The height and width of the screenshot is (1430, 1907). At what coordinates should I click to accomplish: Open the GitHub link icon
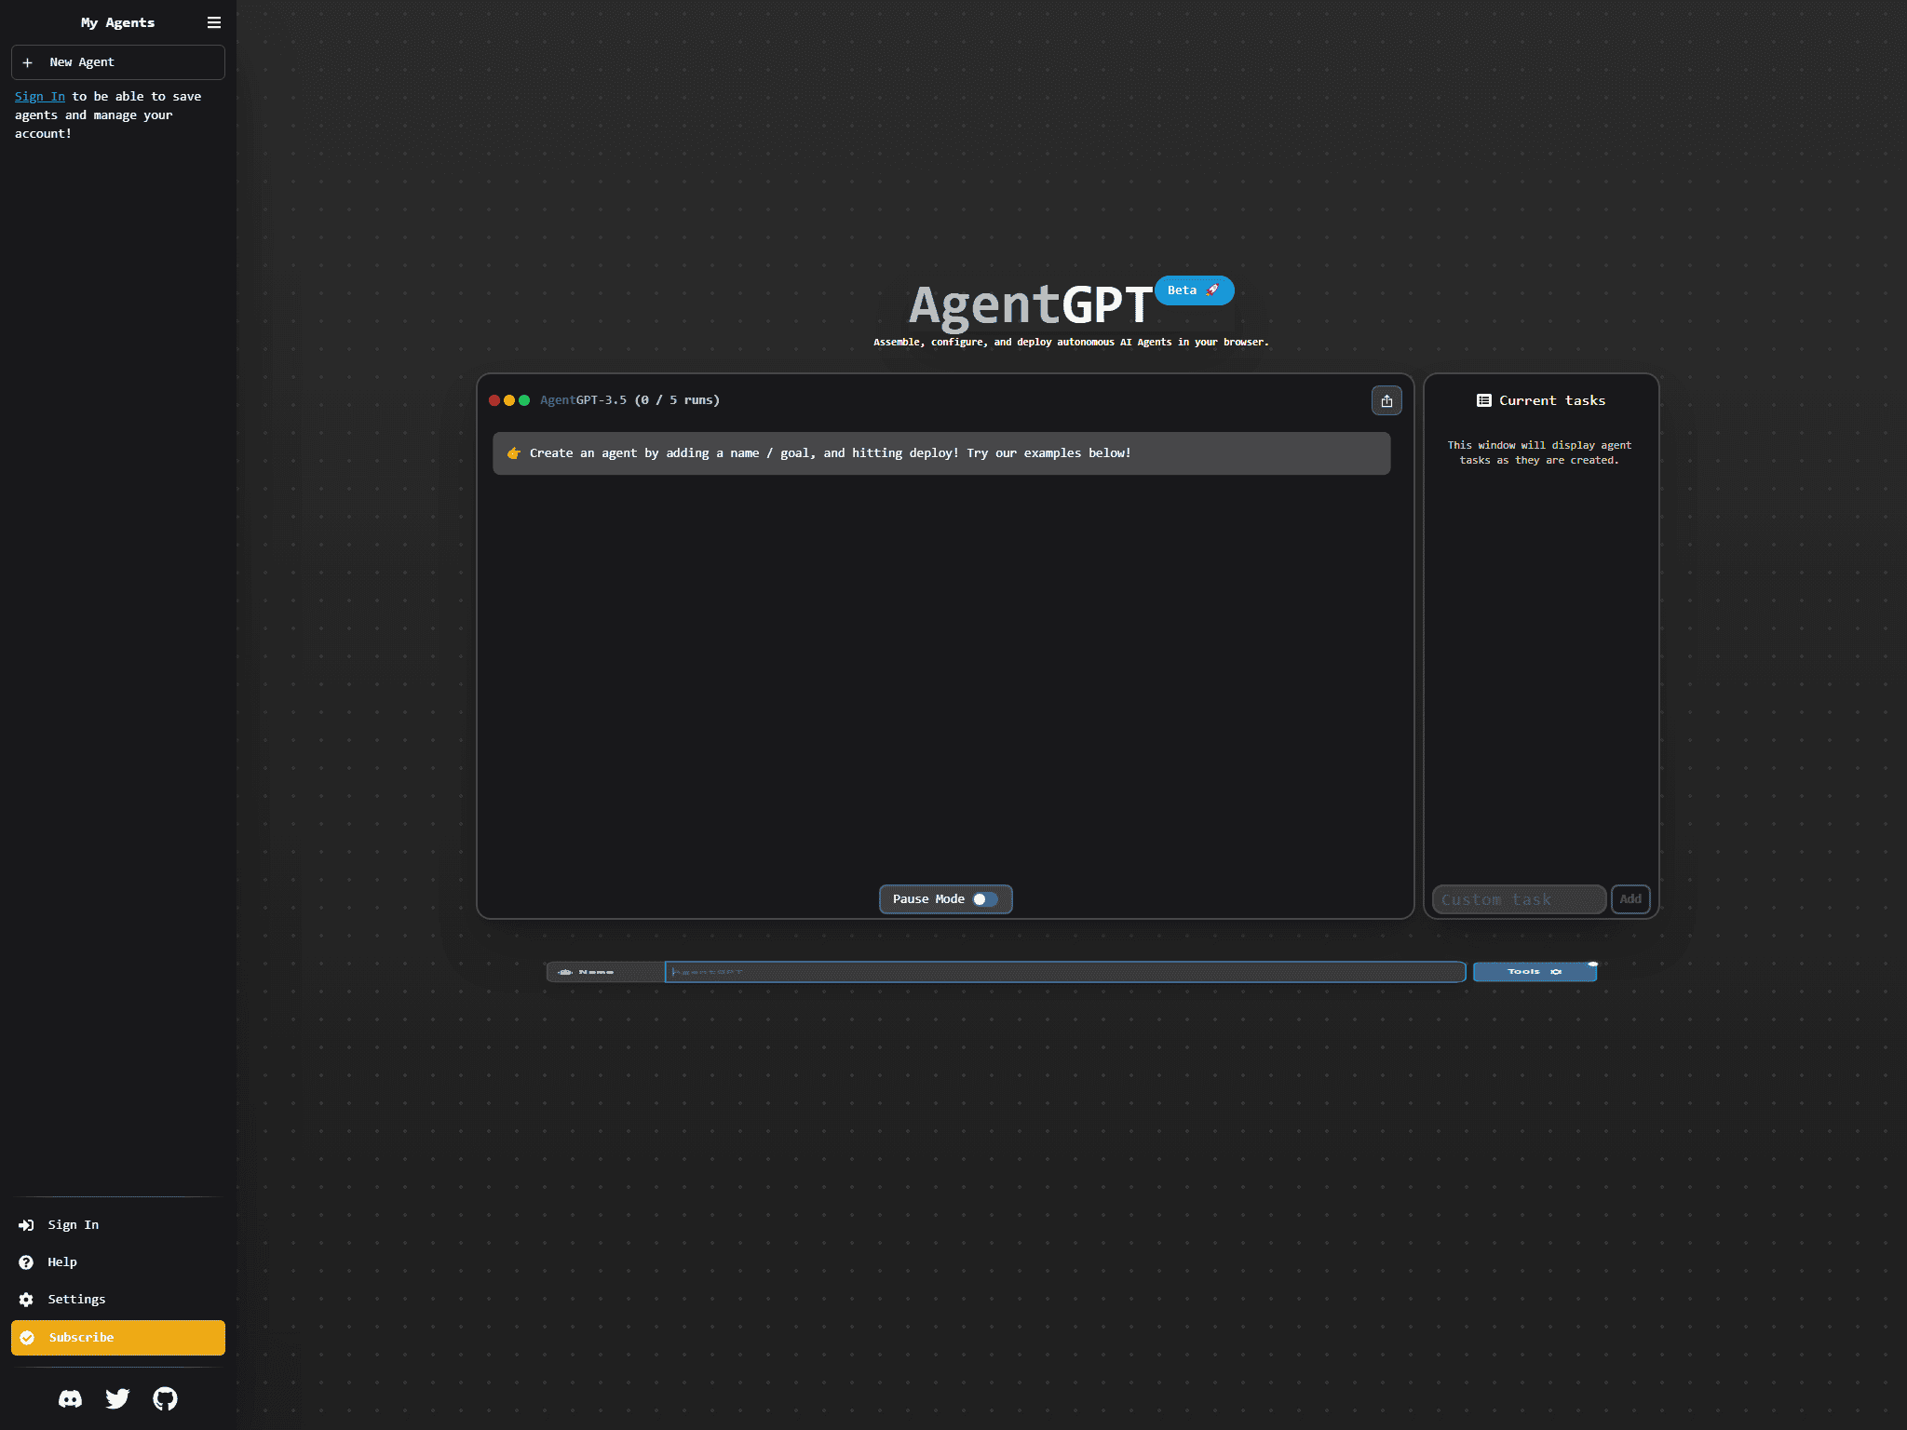[165, 1399]
